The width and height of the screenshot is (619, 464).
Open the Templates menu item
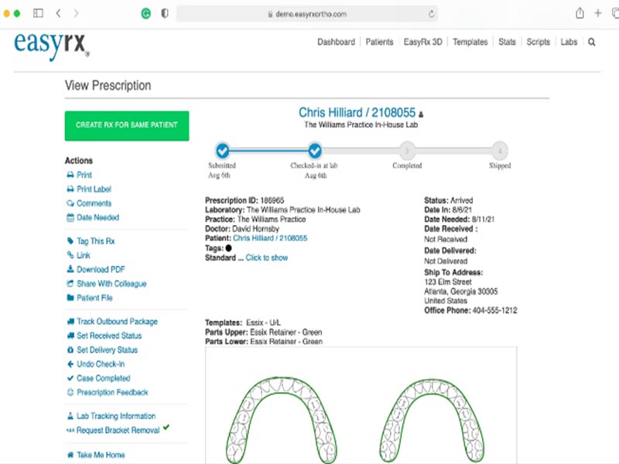pyautogui.click(x=470, y=42)
